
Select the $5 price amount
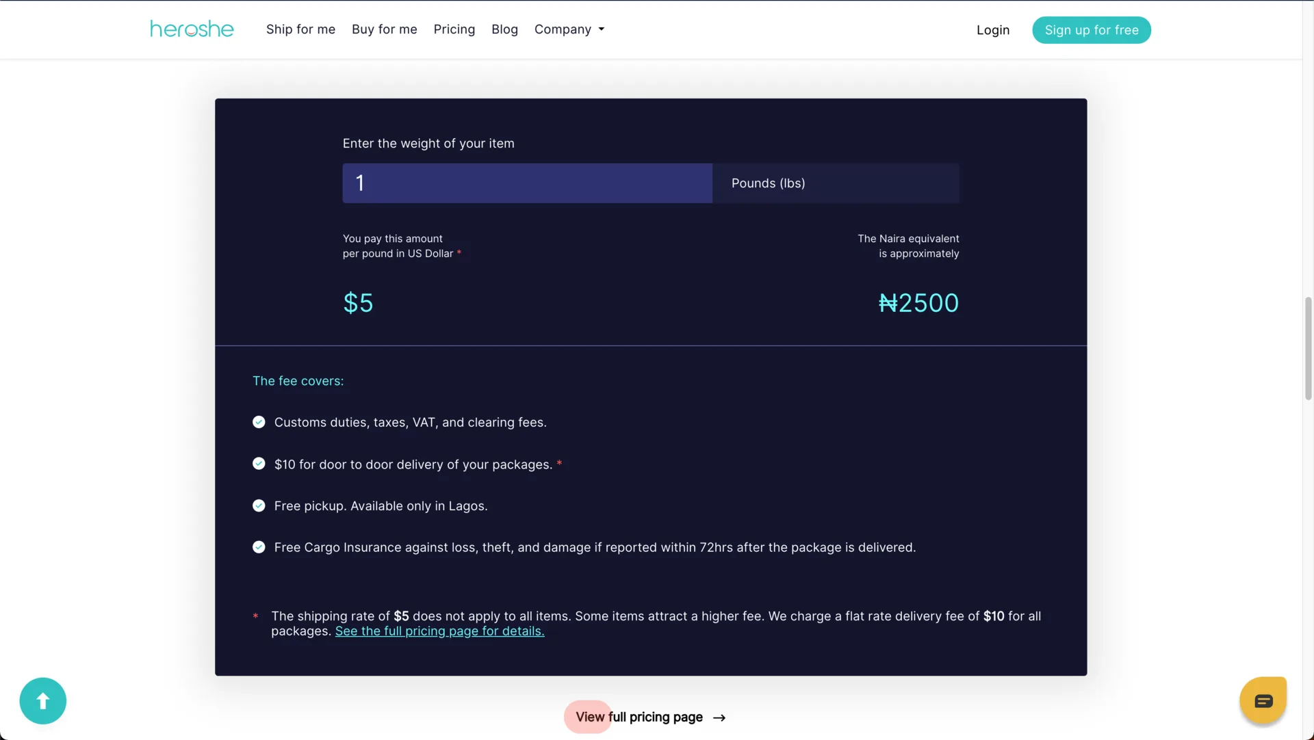pyautogui.click(x=358, y=303)
